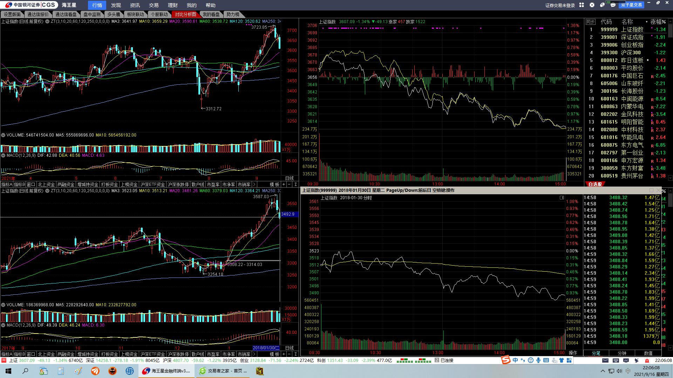Toggle the VOLUME indicator circle in the upper chart
The image size is (673, 378).
[3, 135]
